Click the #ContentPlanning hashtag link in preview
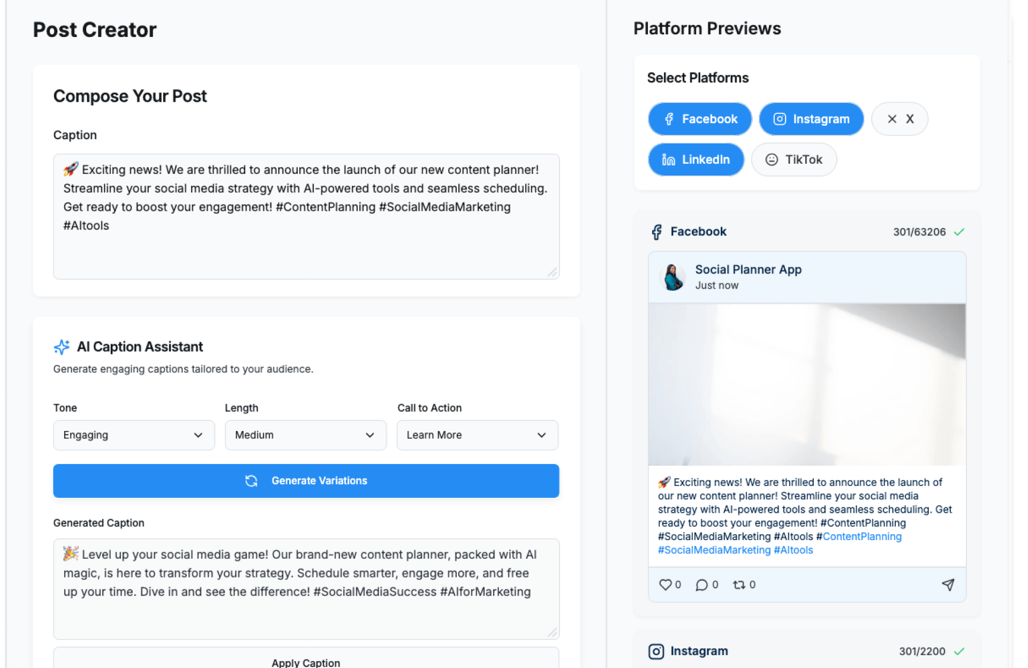 click(x=861, y=536)
